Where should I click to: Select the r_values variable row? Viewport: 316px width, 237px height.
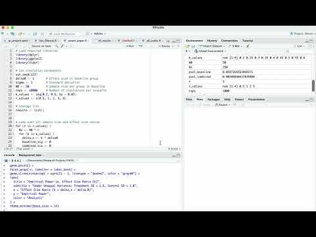tap(248, 86)
